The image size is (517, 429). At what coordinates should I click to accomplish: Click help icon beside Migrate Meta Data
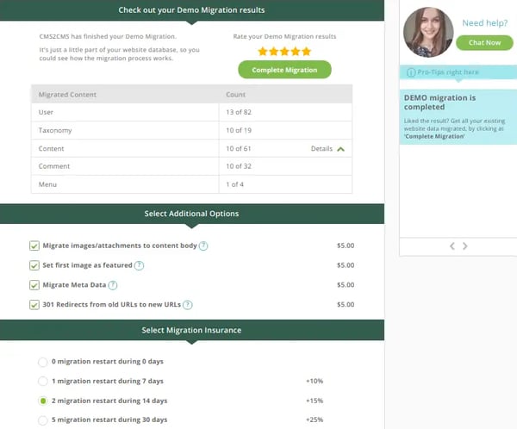(113, 285)
